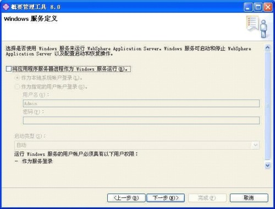Select the log on as local system account option
This screenshot has height=209, width=275.
17,78
